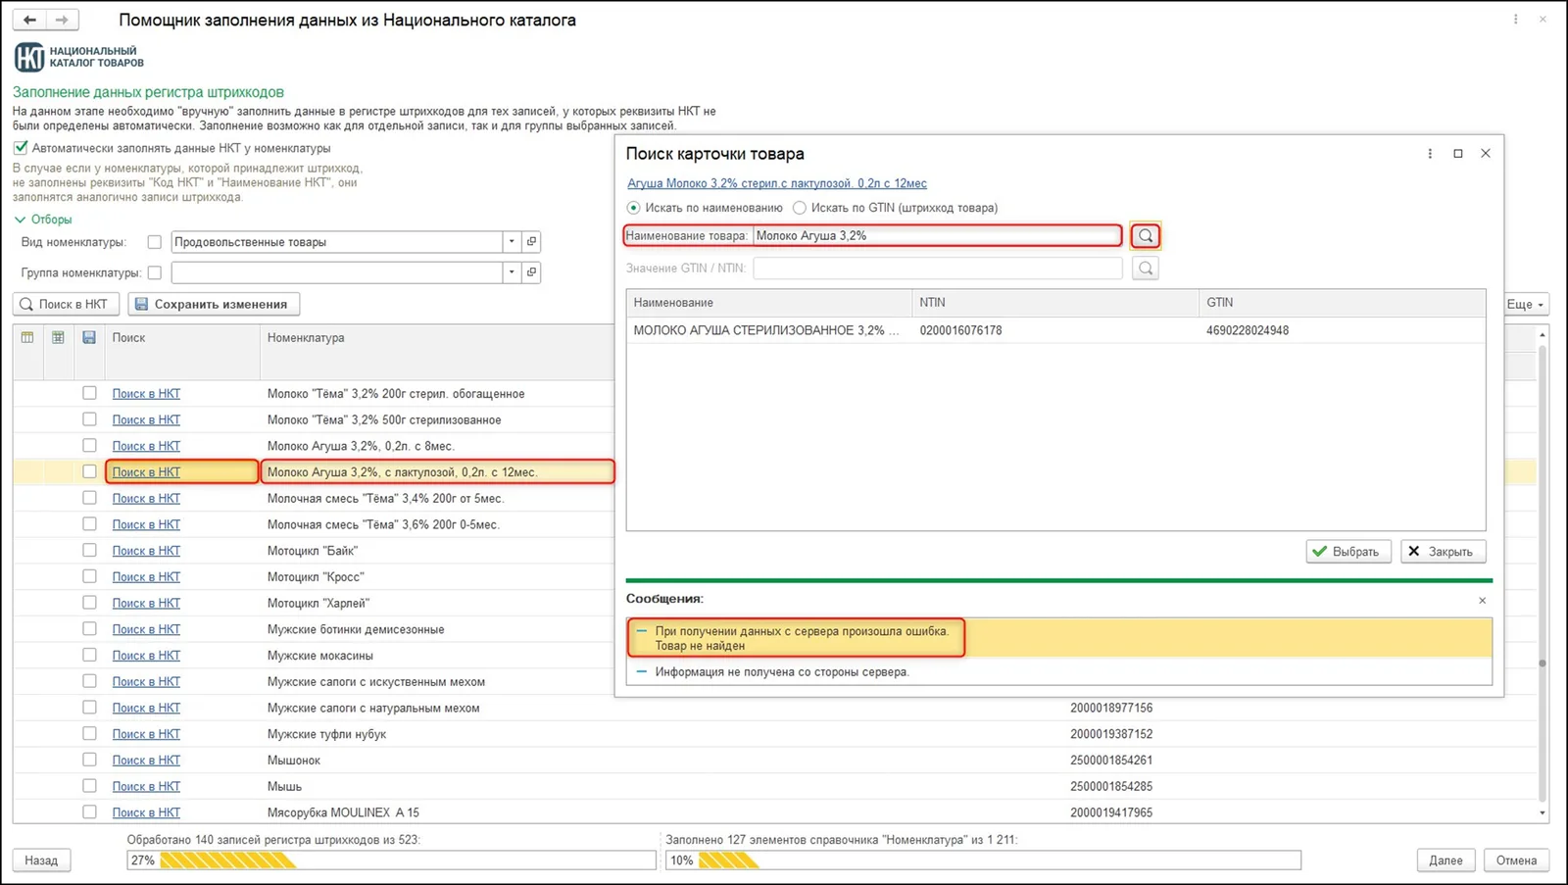This screenshot has width=1568, height=885.
Task: Maximize the Поиск карточки товара dialog
Action: [x=1458, y=154]
